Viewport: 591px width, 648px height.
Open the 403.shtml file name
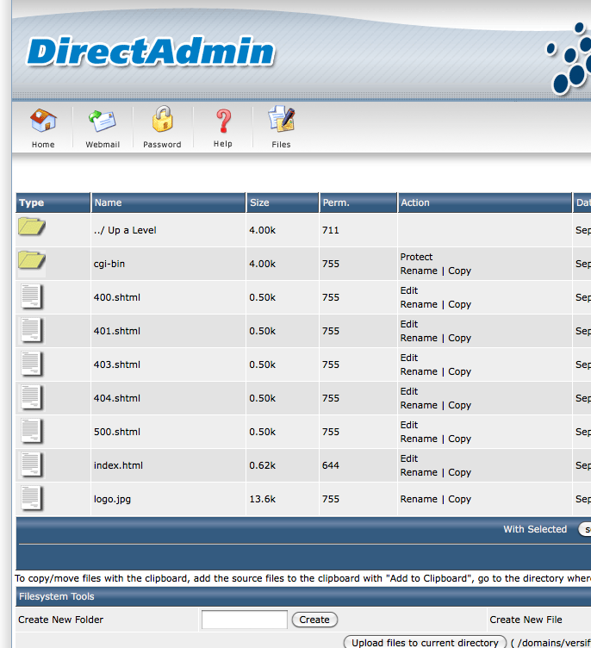117,364
